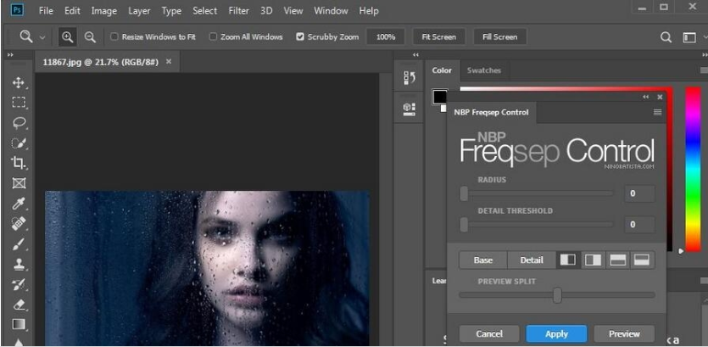Enable Resize Windows to Fit checkbox
The height and width of the screenshot is (347, 708).
(x=114, y=37)
